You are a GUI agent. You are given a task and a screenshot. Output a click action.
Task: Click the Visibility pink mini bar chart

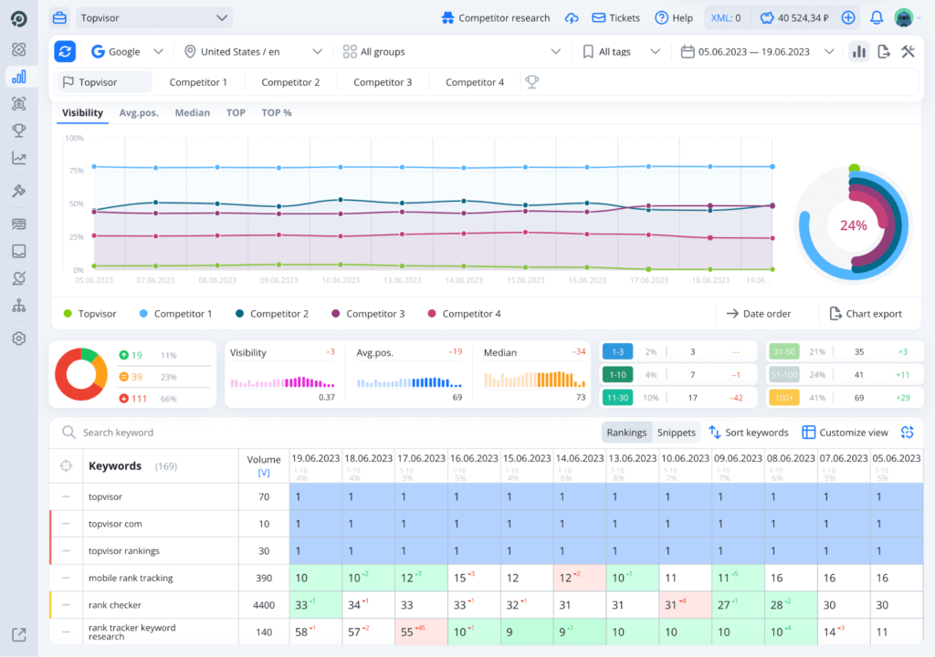coord(283,382)
